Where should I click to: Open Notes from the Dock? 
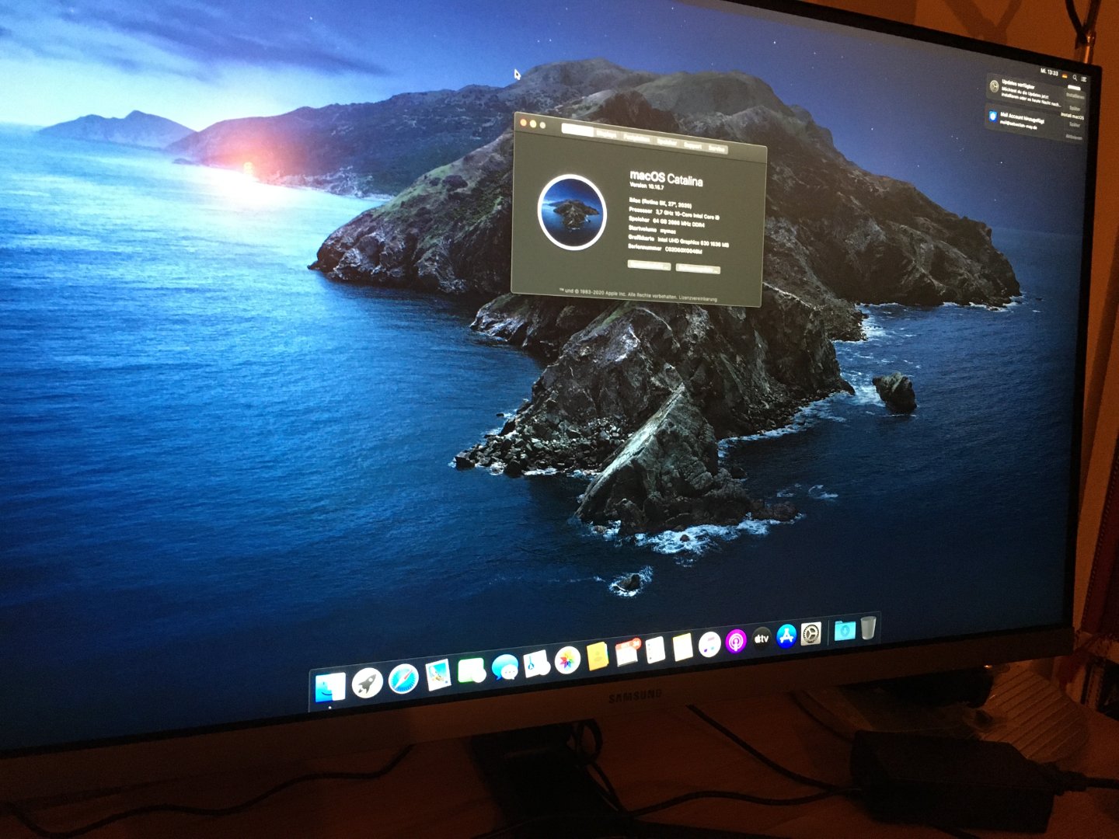click(682, 646)
